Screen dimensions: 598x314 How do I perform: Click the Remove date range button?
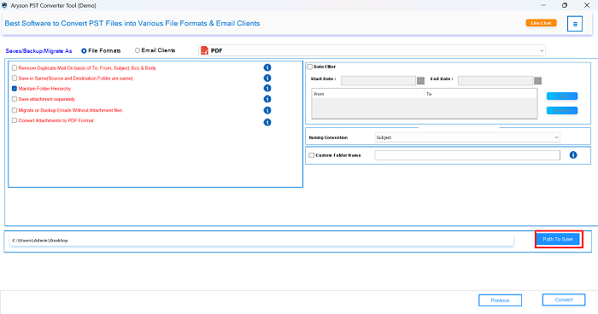pos(562,111)
